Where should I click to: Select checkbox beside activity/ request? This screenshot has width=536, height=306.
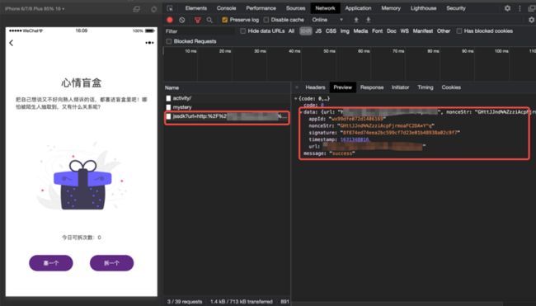click(x=168, y=98)
